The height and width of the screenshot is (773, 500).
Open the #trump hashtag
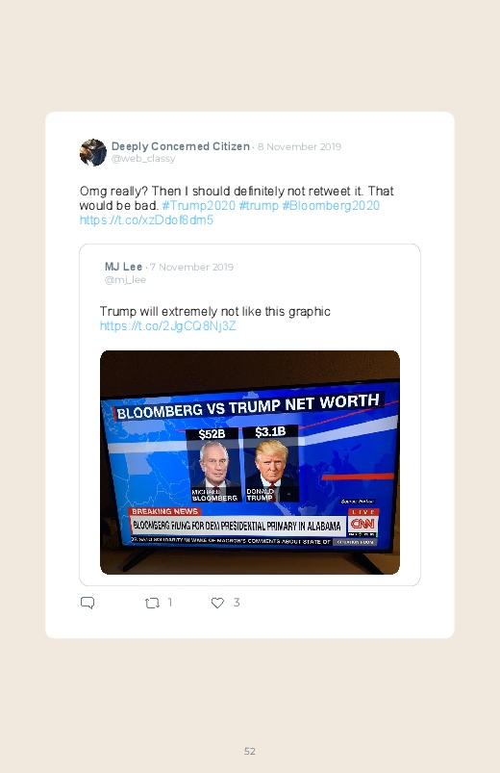(259, 206)
